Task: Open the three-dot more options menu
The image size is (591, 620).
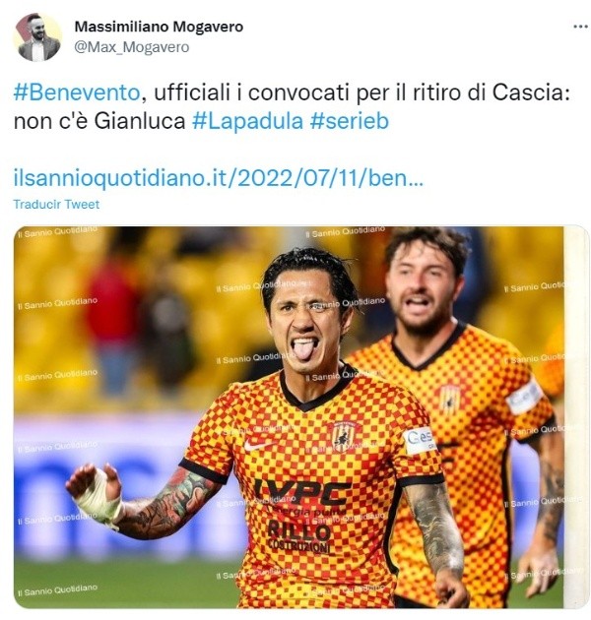Action: pos(580,27)
